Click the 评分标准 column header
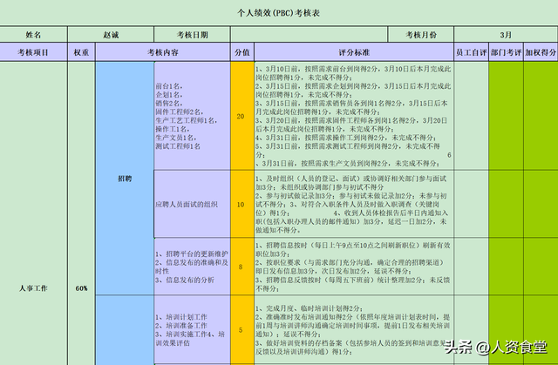 (x=354, y=52)
